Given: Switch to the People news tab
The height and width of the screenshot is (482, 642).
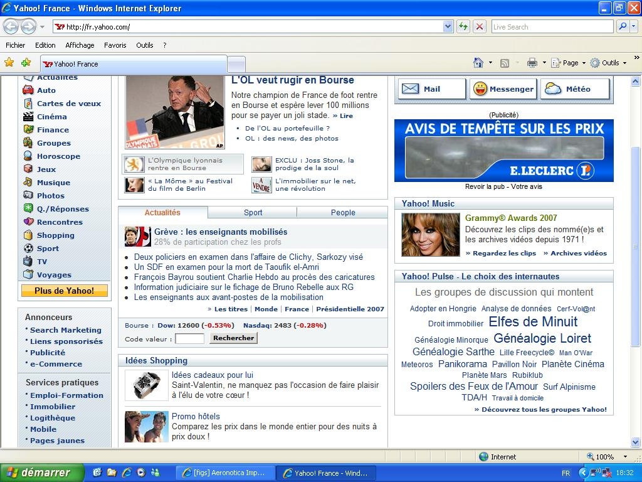Looking at the screenshot, I should (343, 212).
